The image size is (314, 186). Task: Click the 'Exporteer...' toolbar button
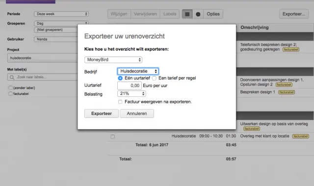294,14
